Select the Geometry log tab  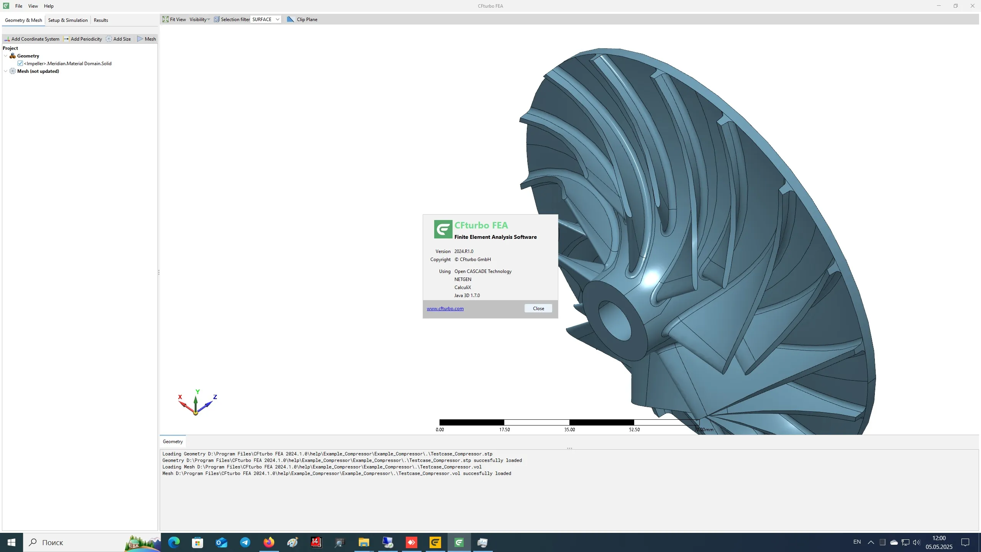[173, 441]
